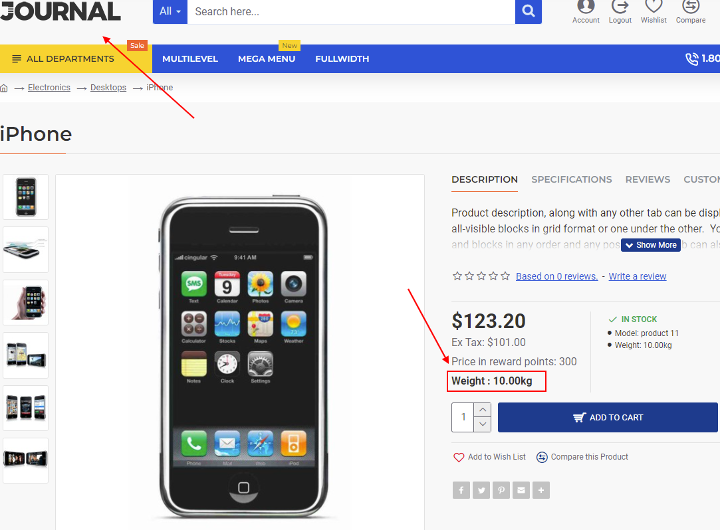Share product on Facebook
Image resolution: width=720 pixels, height=530 pixels.
point(461,490)
